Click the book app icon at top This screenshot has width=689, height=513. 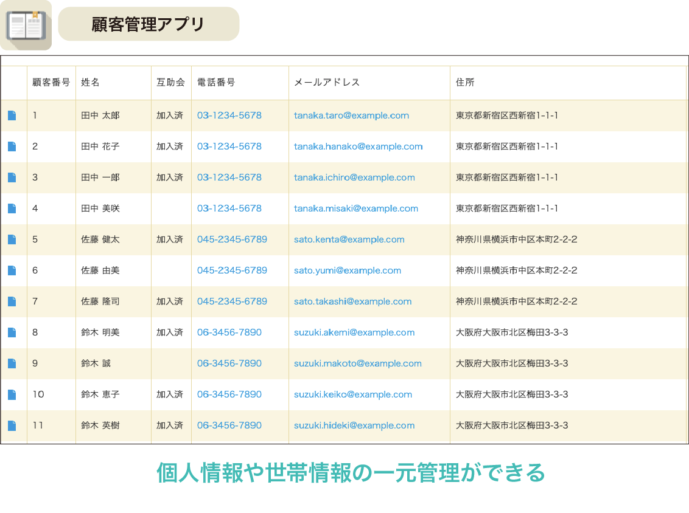coord(26,25)
